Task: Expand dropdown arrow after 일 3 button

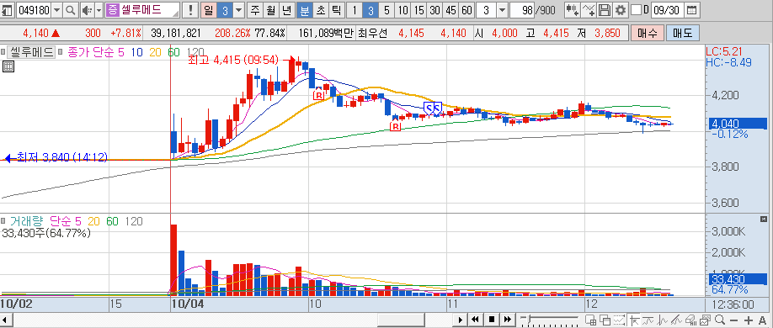Action: pyautogui.click(x=238, y=9)
